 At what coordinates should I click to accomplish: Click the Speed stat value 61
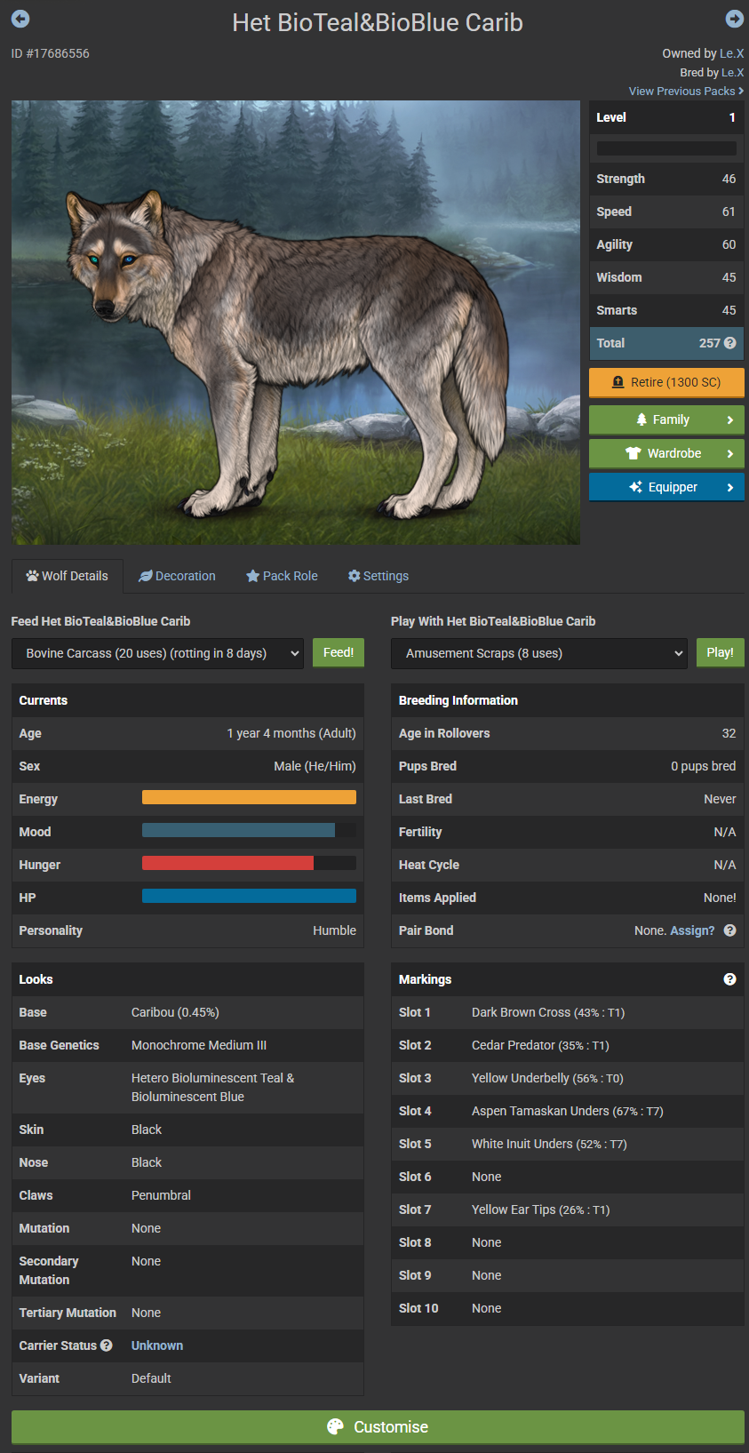[x=729, y=212]
